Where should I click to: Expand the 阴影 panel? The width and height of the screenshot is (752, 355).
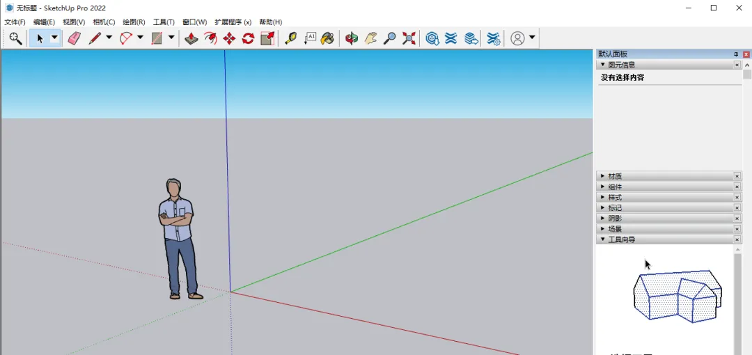pos(603,219)
